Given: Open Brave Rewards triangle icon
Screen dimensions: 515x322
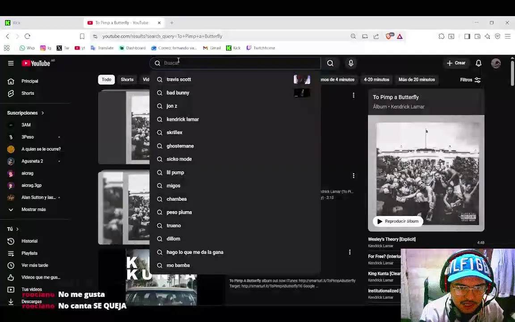Looking at the screenshot, I should coord(400,37).
